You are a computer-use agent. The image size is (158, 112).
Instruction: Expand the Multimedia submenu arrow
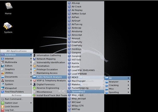[x=31, y=62]
